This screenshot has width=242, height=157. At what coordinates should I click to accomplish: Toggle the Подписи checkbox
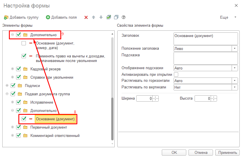coord(13,86)
